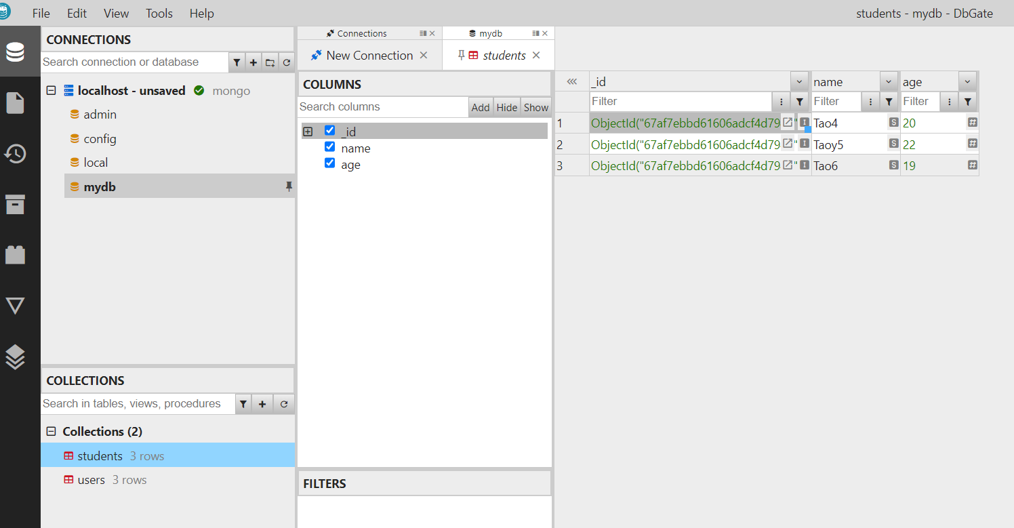This screenshot has width=1014, height=528.
Task: Open the Tools menu
Action: pos(159,14)
